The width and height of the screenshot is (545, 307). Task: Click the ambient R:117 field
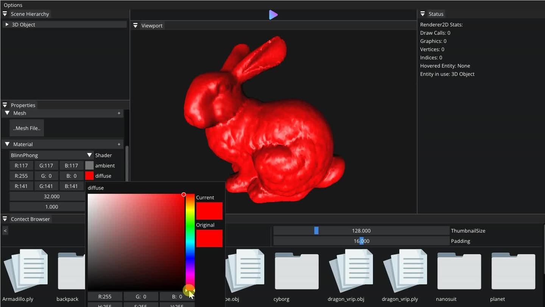(x=21, y=165)
